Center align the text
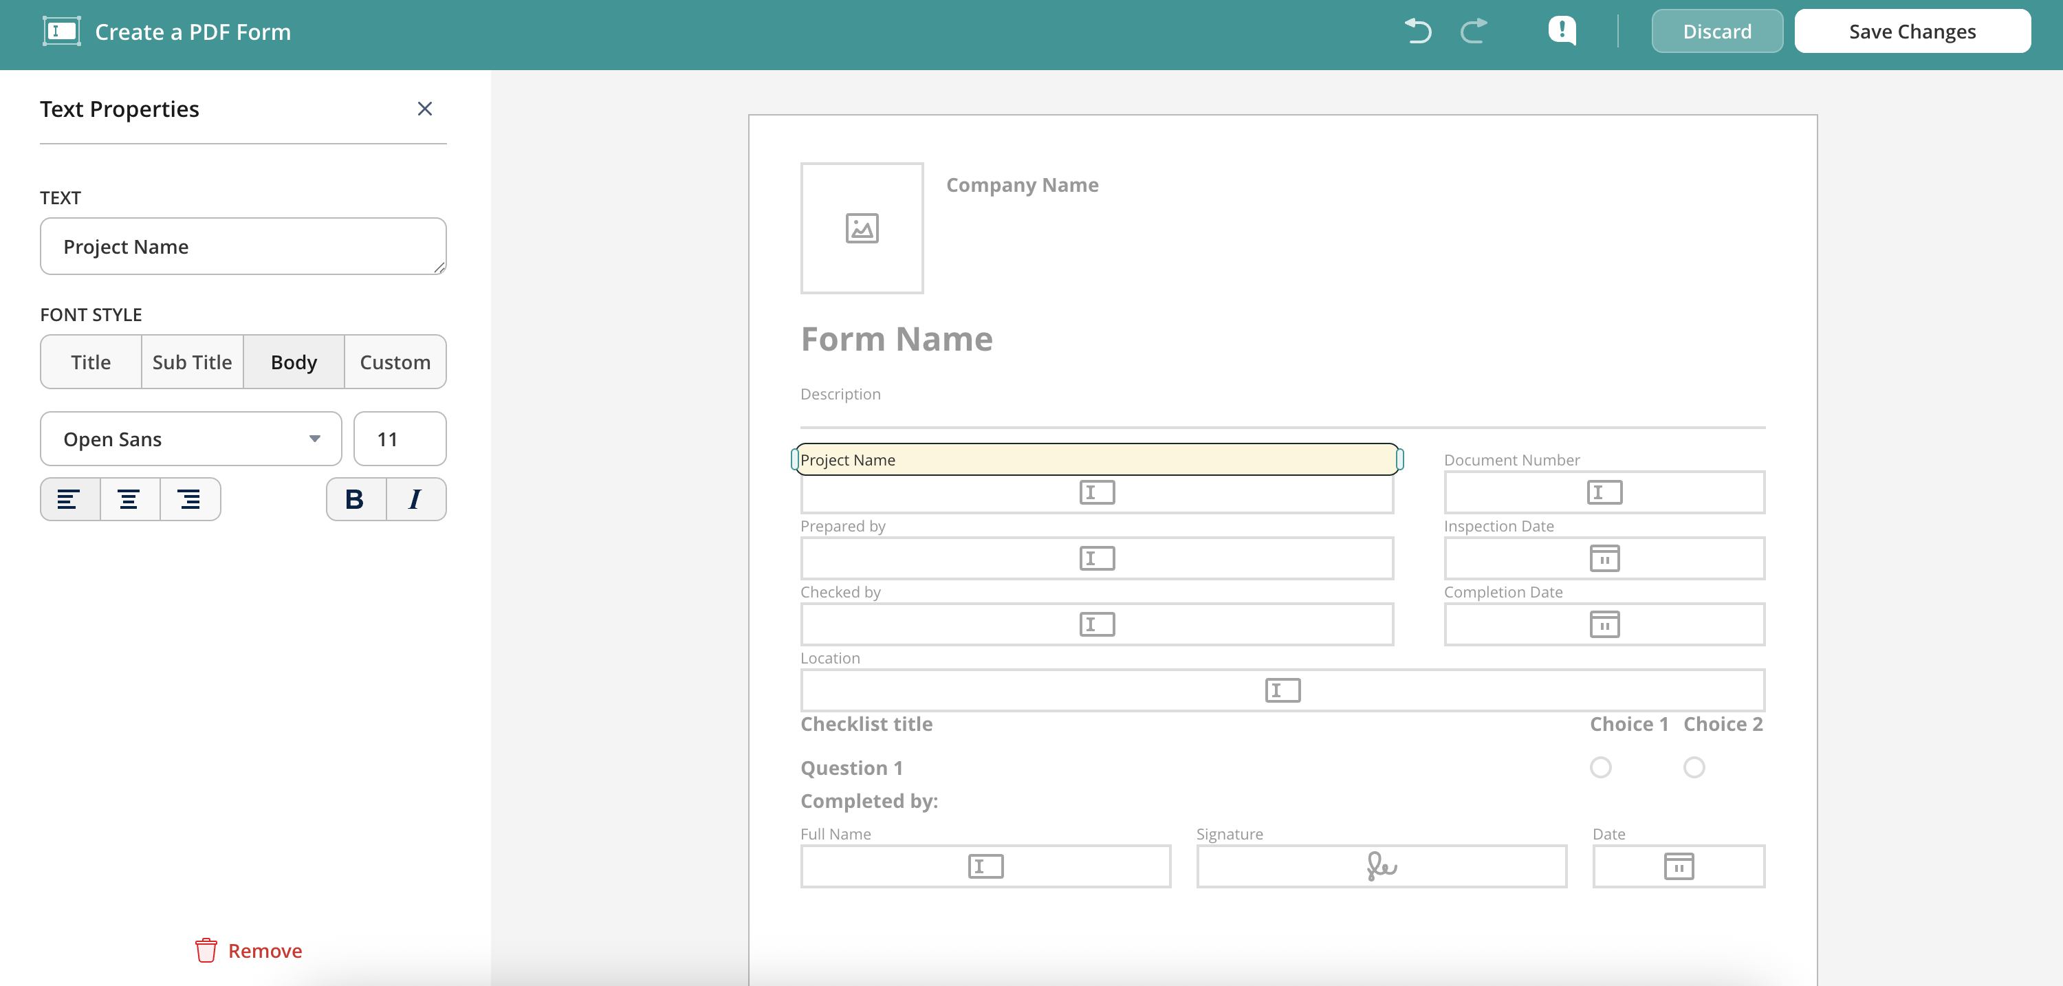 pos(129,499)
